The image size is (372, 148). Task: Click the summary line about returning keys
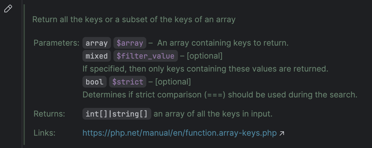pyautogui.click(x=134, y=19)
